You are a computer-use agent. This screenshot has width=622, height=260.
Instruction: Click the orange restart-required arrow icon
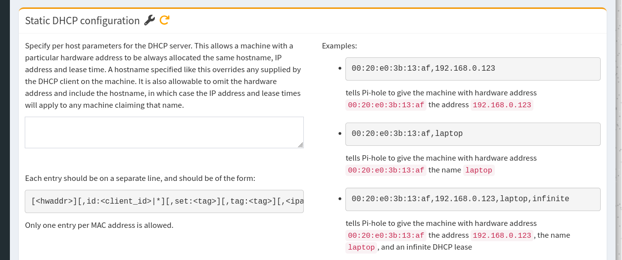click(x=165, y=20)
